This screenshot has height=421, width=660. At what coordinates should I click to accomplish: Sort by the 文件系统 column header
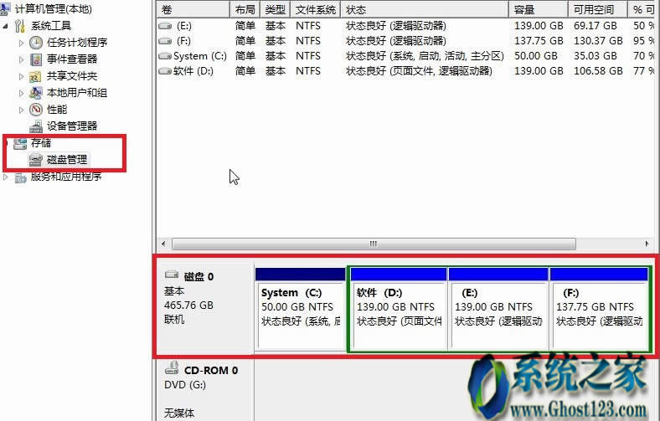tap(315, 9)
